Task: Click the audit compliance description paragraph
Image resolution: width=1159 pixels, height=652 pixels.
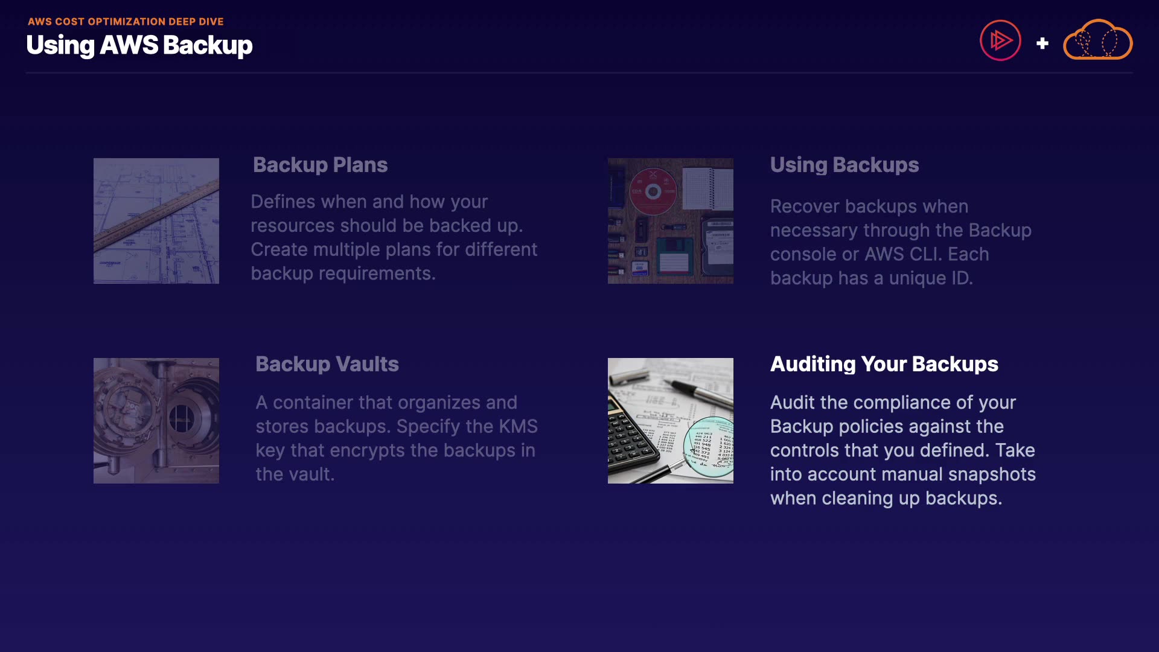Action: pos(902,450)
